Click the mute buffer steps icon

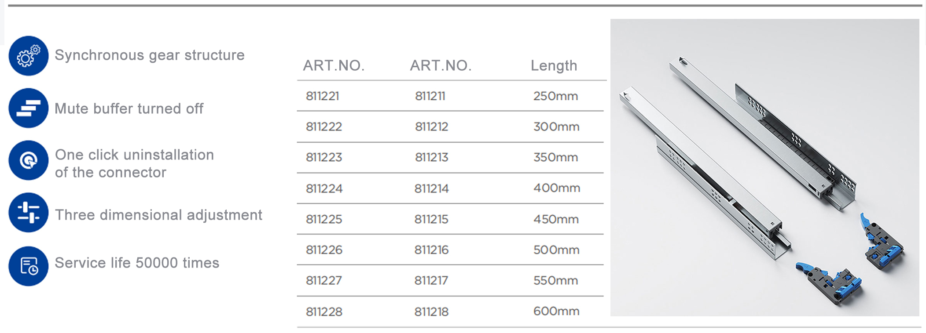29,108
